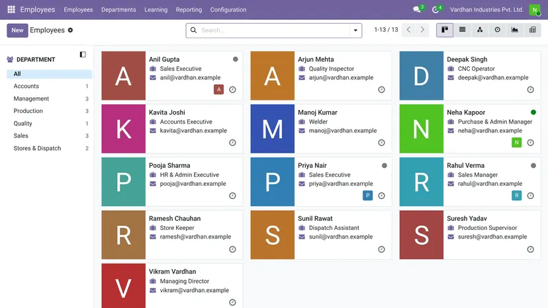Filter by Accounts department

[x=49, y=87]
